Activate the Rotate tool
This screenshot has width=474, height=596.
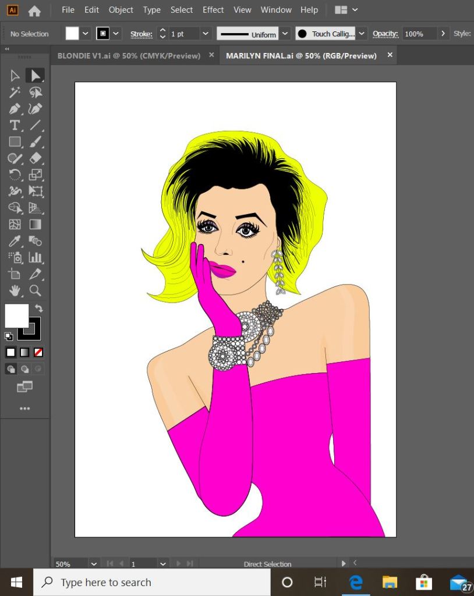click(15, 175)
